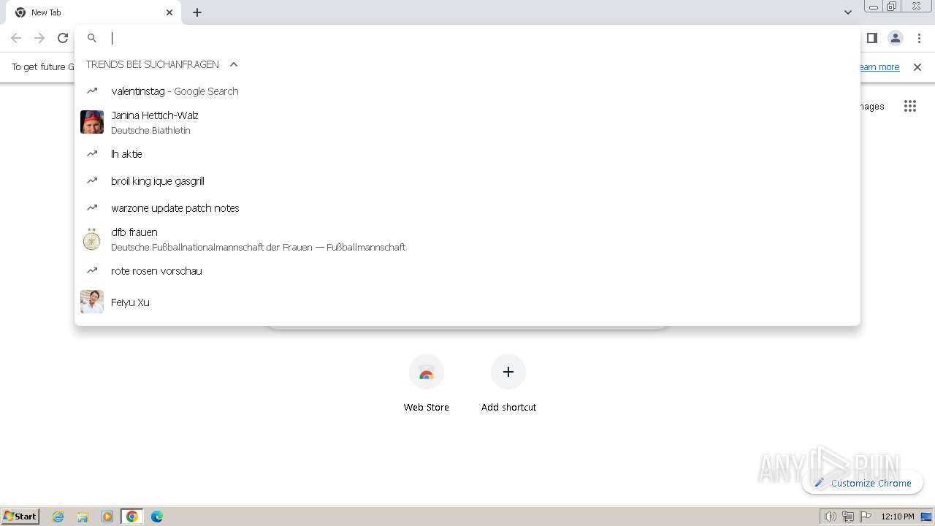The image size is (935, 526).
Task: Collapse the Trends bei Suchanfragen section
Action: coord(234,64)
